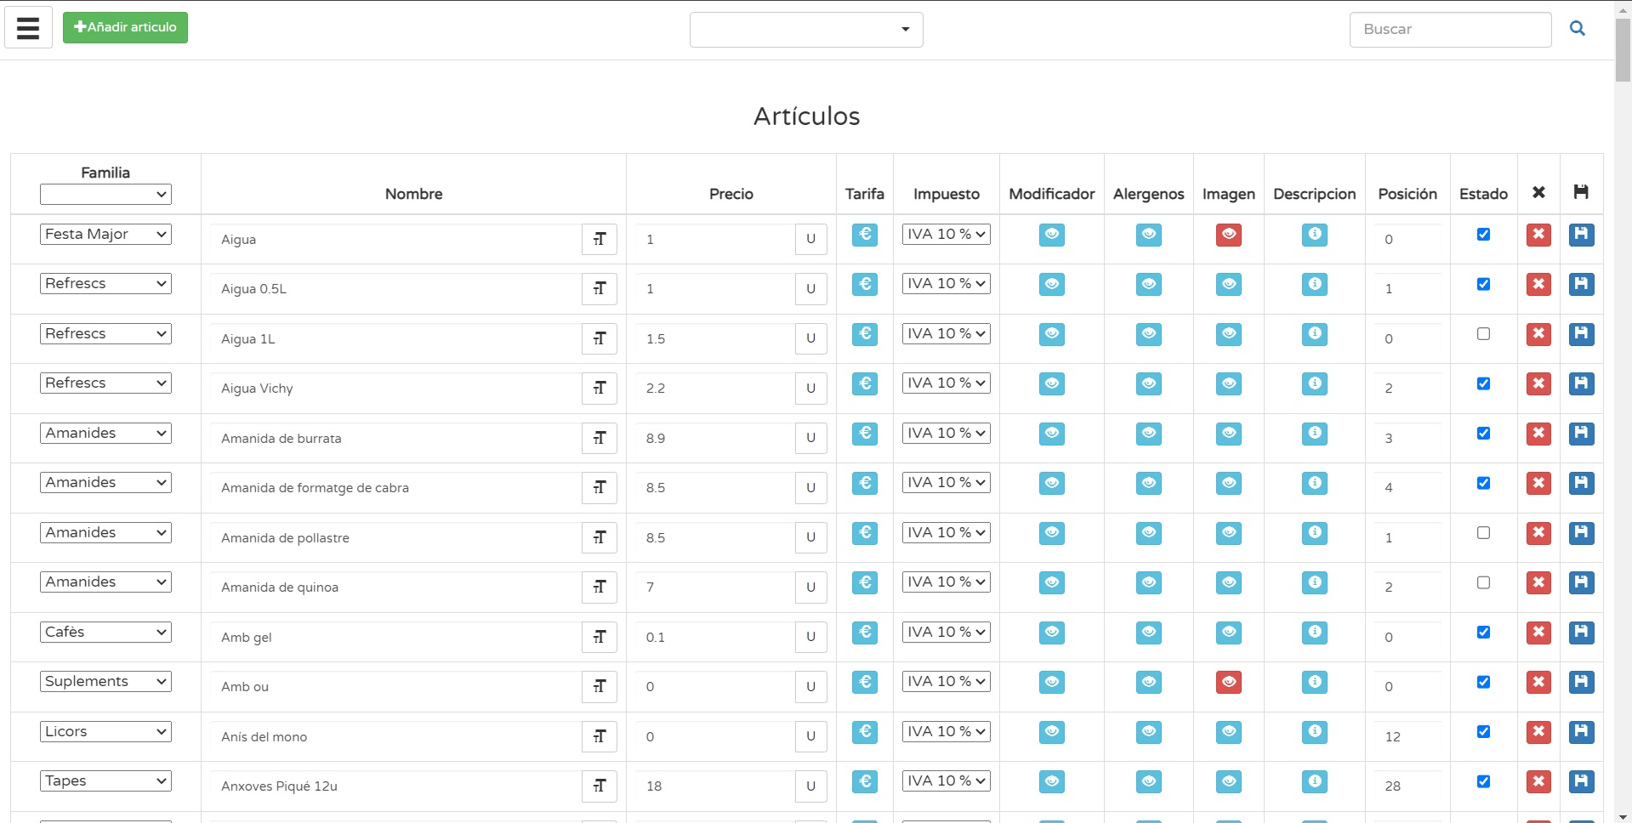Uncheck Estado for Amanida de formatge de cabra
This screenshot has height=823, width=1632.
[x=1483, y=483]
